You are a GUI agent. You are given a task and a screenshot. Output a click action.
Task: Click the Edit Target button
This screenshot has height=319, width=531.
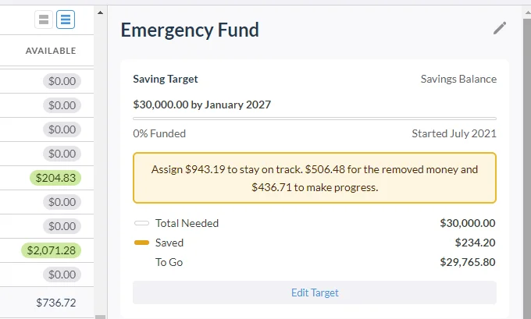pyautogui.click(x=315, y=292)
